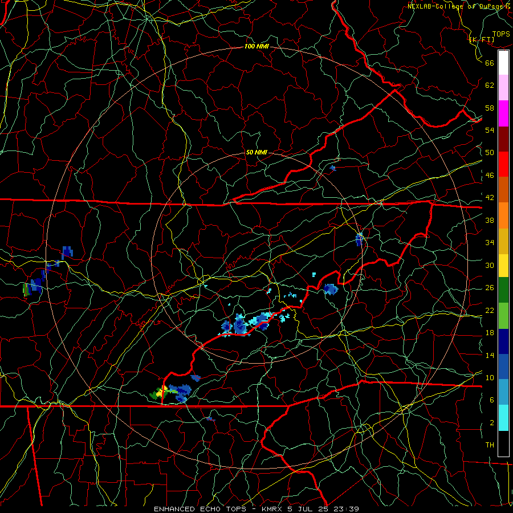Screen dimensions: 513x513
Task: Select the bright red legend swatch
Action: (503, 164)
